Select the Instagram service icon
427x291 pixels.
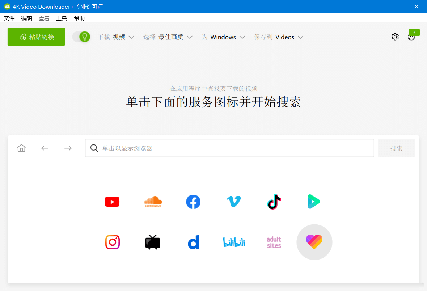pyautogui.click(x=112, y=242)
